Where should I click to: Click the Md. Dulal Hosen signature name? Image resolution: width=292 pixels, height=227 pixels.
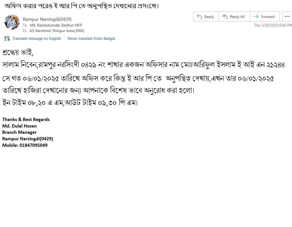(x=20, y=126)
